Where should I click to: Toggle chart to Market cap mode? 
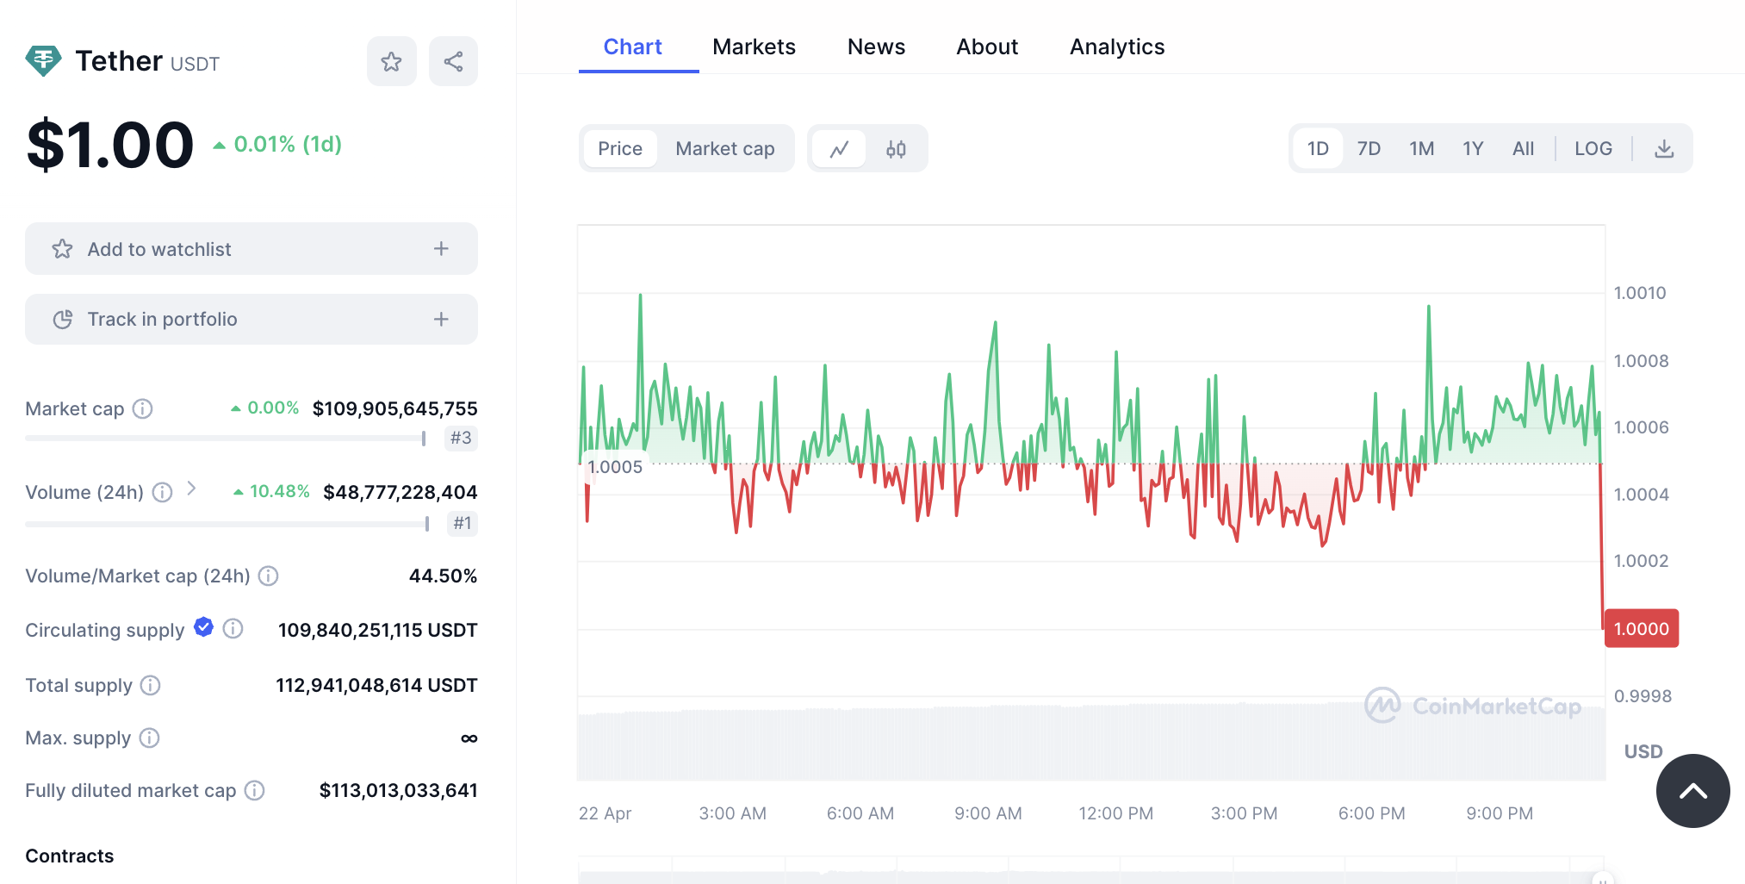point(724,149)
